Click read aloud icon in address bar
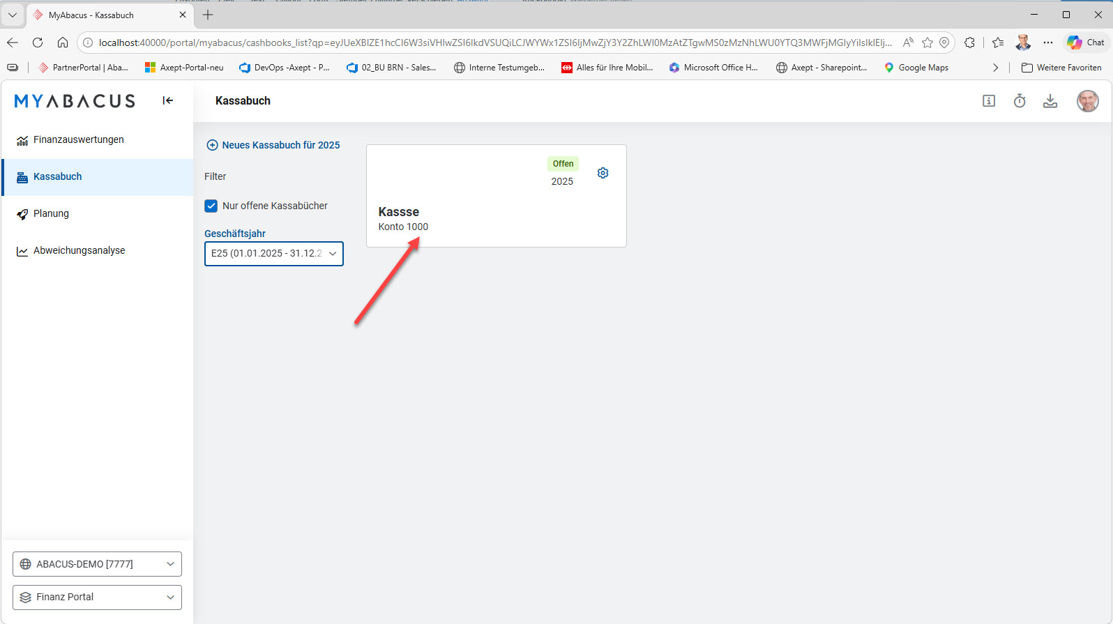This screenshot has width=1113, height=624. click(x=908, y=43)
